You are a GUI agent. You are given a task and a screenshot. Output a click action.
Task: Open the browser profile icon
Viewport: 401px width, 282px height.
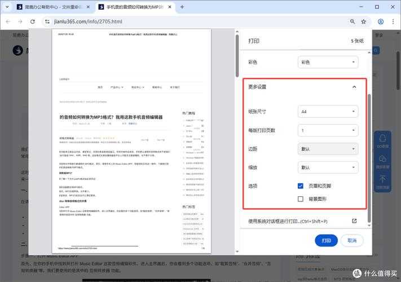381,22
